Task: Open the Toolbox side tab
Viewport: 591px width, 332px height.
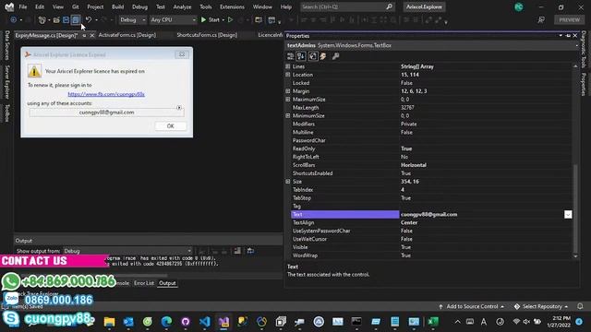Action: click(6, 113)
